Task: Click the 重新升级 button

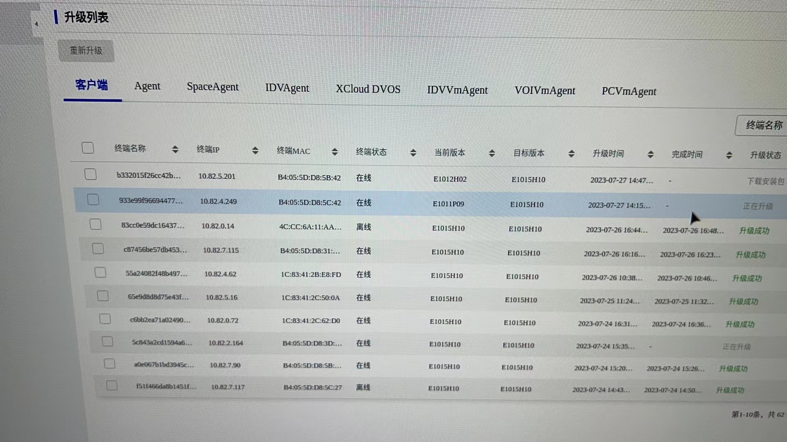Action: click(86, 51)
